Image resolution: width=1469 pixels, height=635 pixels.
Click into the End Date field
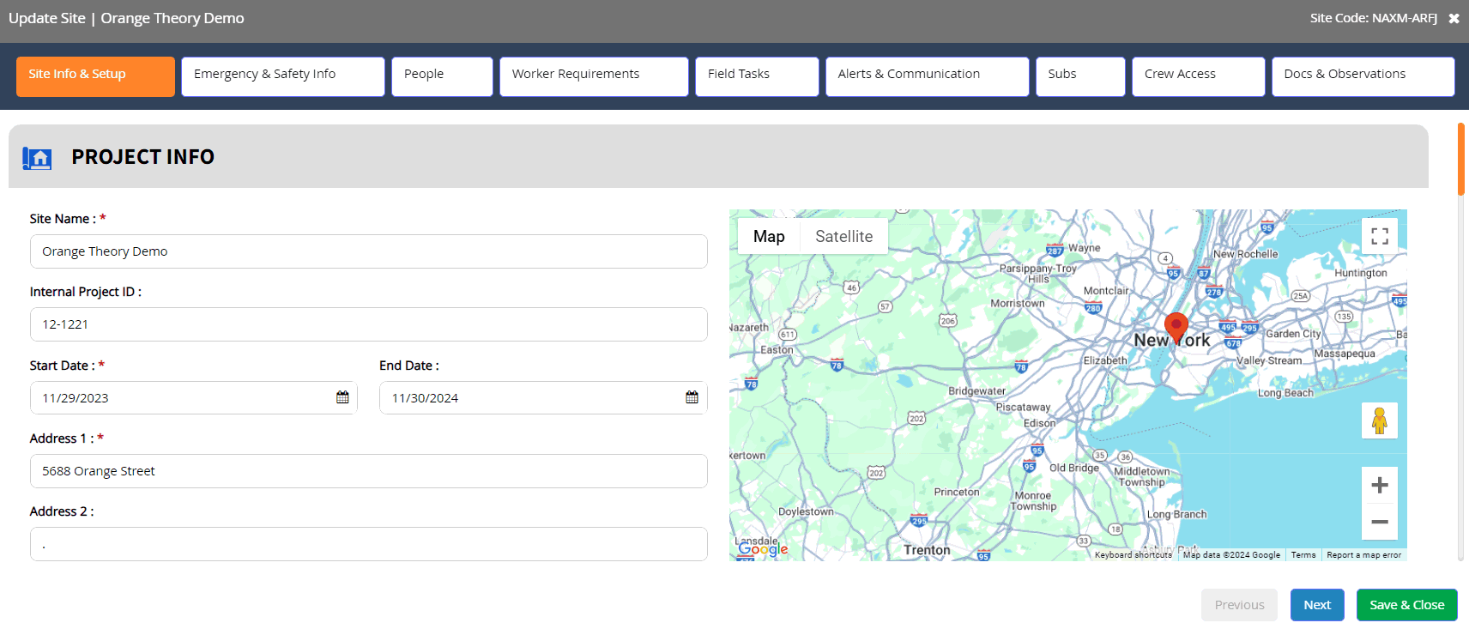click(x=543, y=398)
